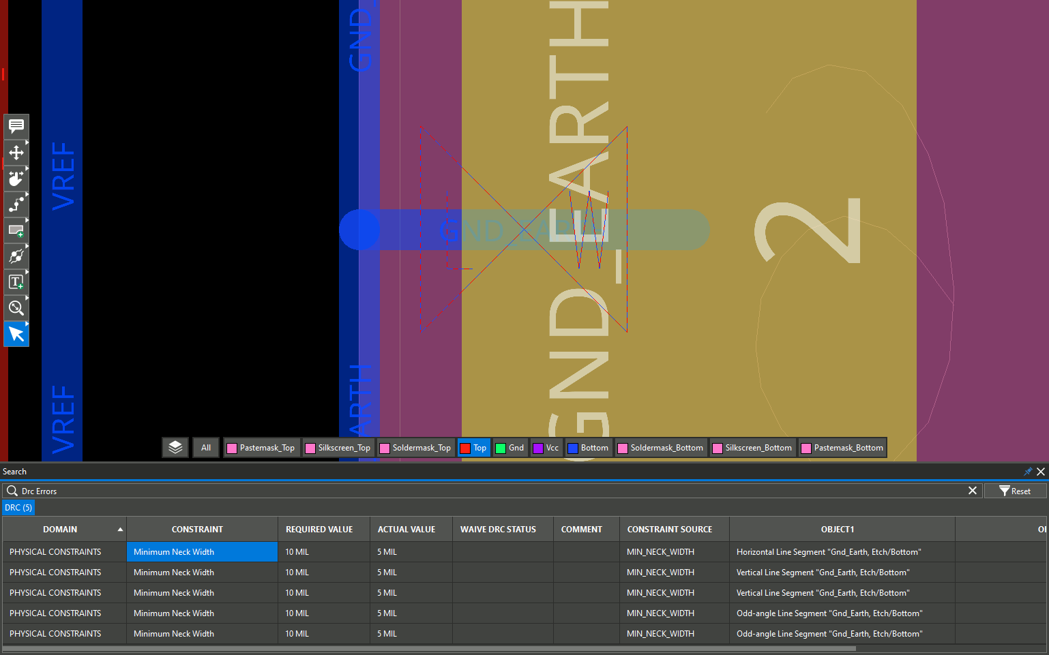Image resolution: width=1049 pixels, height=655 pixels.
Task: Click the layers stack icon beside the layer bar
Action: pos(175,447)
